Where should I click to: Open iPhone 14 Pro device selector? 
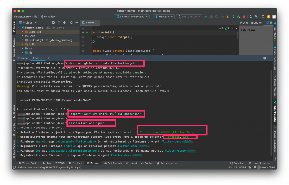tap(132, 17)
